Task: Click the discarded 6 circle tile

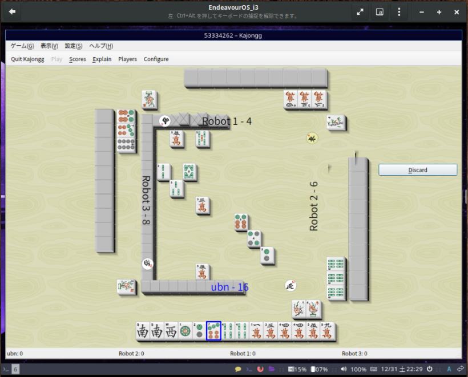Action: click(241, 222)
